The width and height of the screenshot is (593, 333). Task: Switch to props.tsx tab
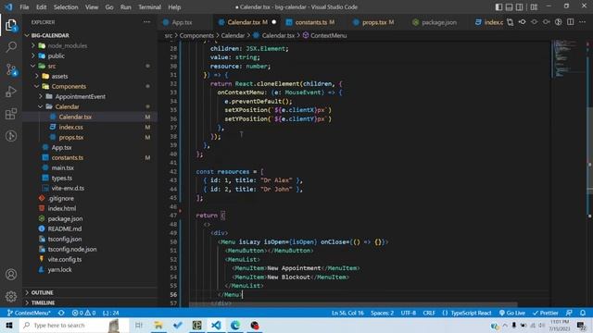374,22
